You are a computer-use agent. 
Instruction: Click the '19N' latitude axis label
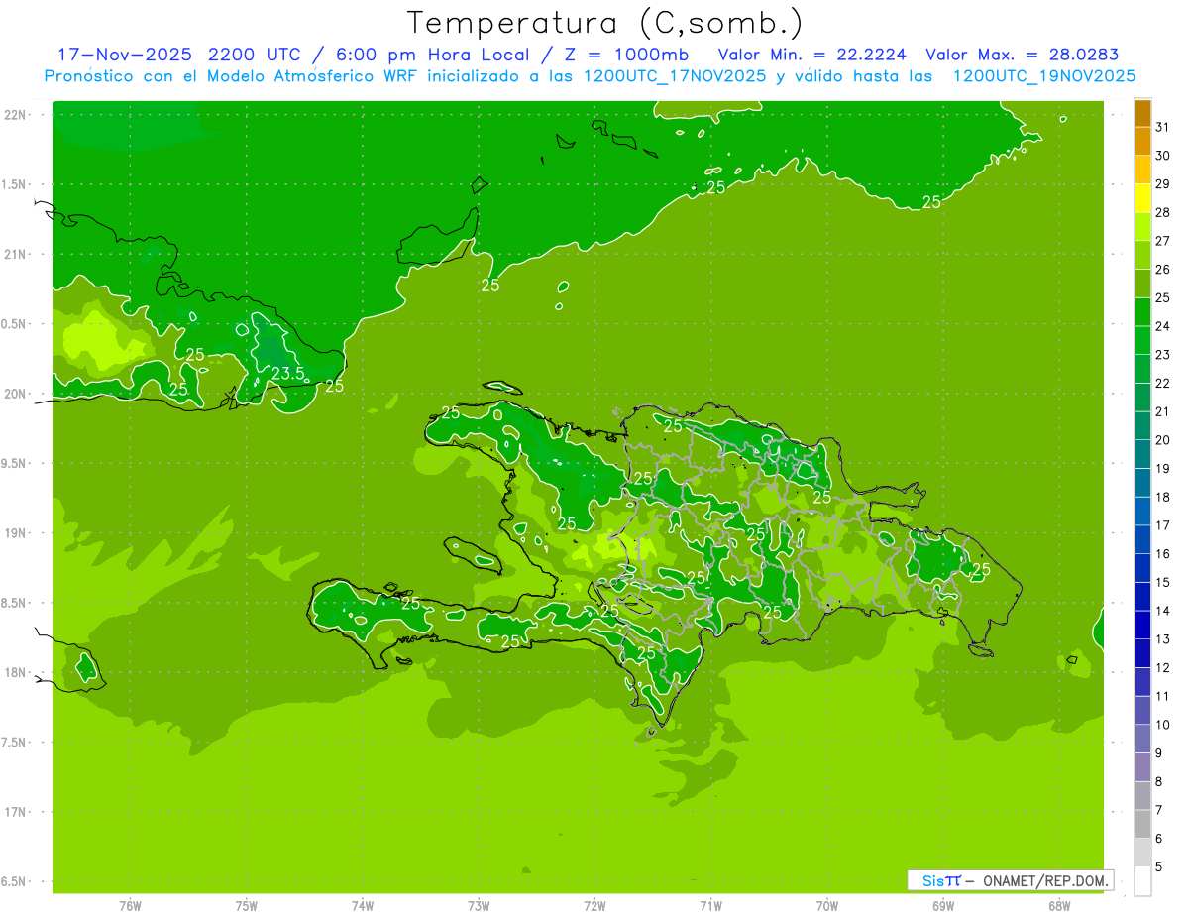[14, 532]
